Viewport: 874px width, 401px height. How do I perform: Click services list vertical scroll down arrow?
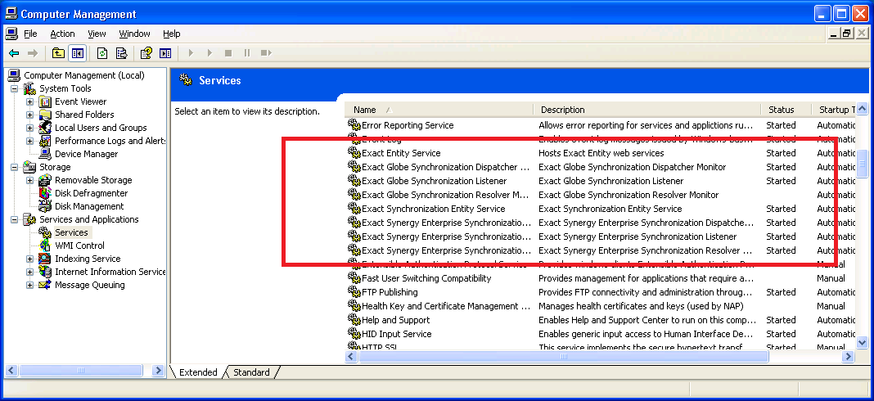862,342
